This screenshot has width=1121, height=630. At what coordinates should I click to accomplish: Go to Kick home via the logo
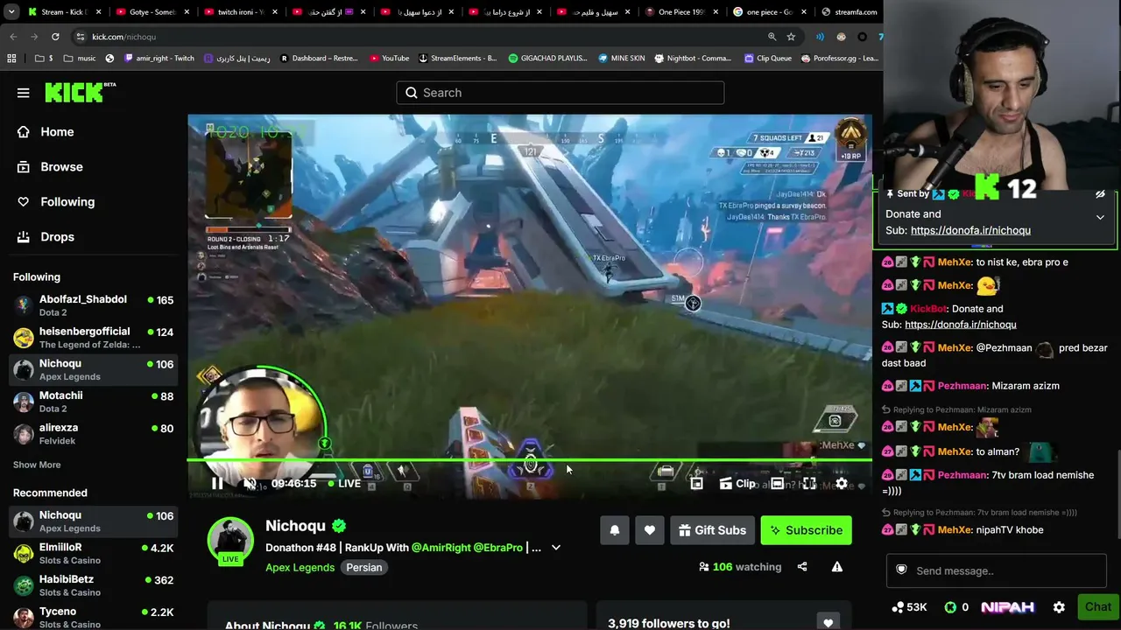(80, 92)
